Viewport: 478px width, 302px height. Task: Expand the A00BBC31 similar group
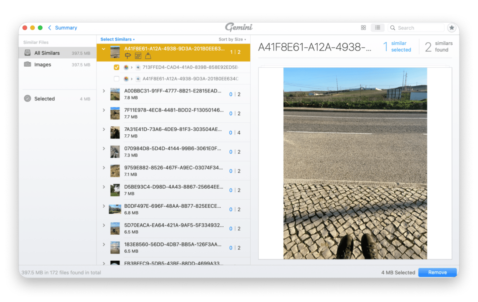[x=104, y=91]
